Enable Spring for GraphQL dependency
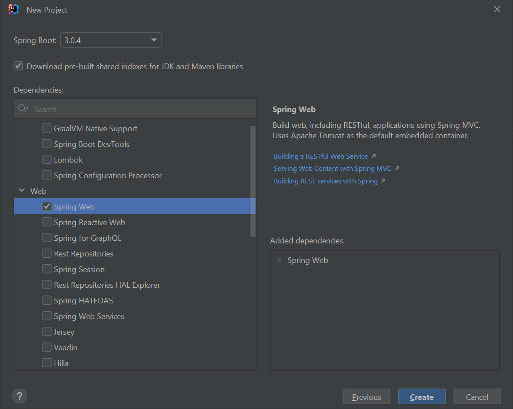This screenshot has height=409, width=513. 47,238
